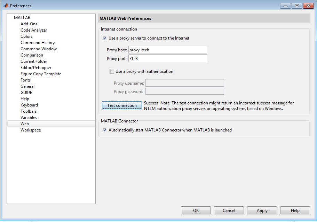This screenshot has height=222, width=317.
Task: Uncheck automatically start MATLAB Connector option
Action: coord(105,130)
